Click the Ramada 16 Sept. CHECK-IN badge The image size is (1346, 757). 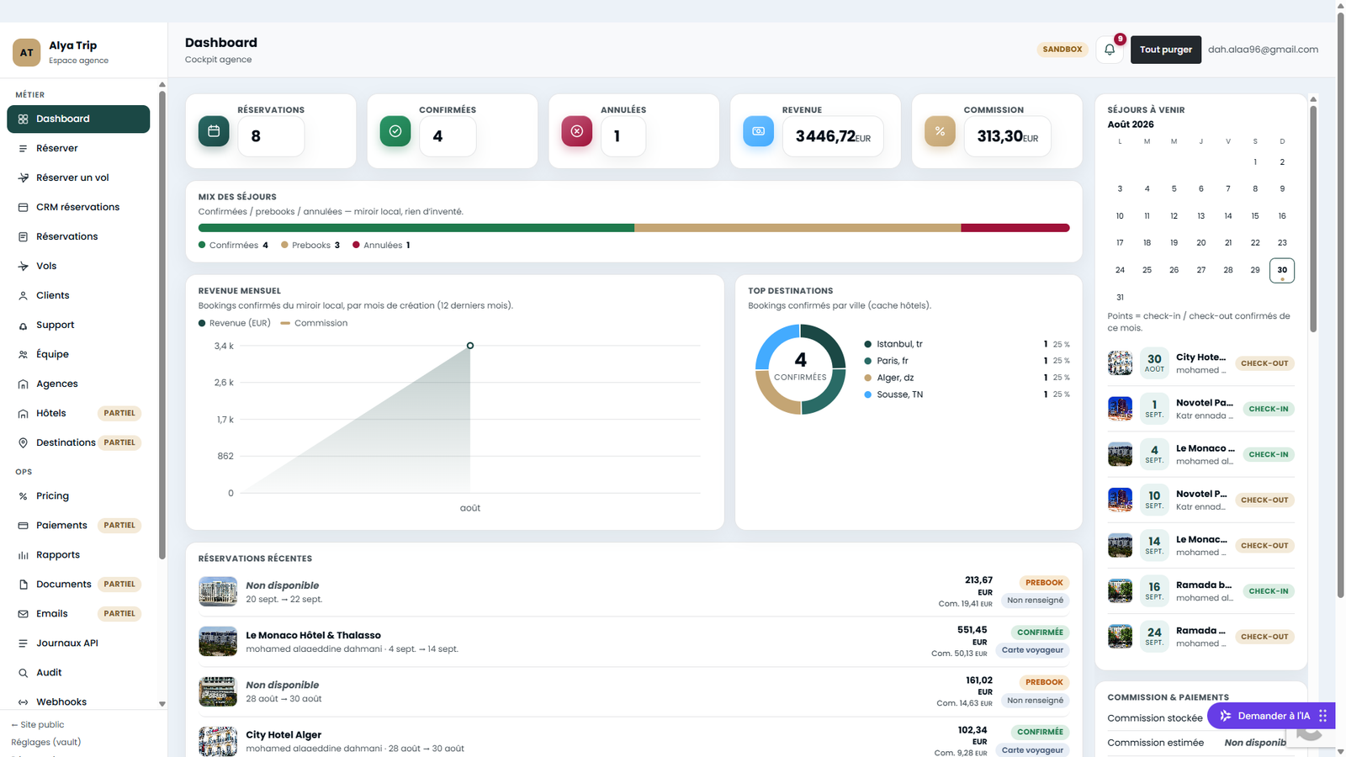pyautogui.click(x=1269, y=591)
